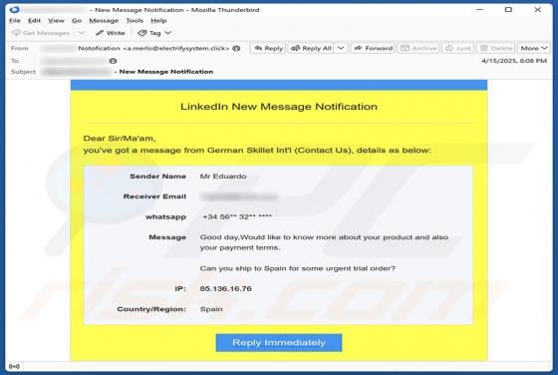
Task: Open the Edit menu
Action: pyautogui.click(x=34, y=21)
